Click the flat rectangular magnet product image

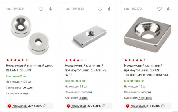tap(90, 36)
